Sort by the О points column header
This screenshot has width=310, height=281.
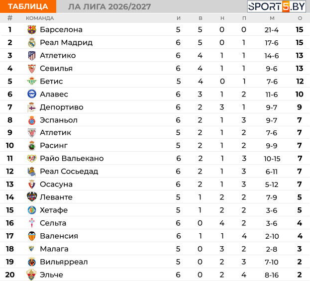pyautogui.click(x=300, y=18)
